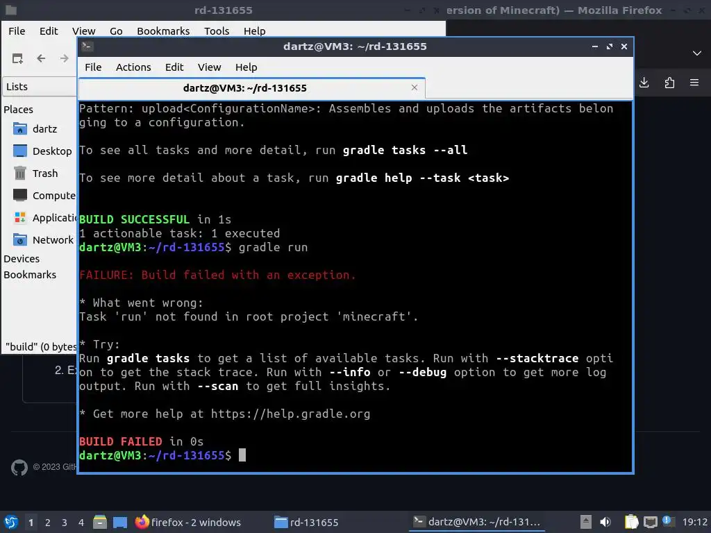
Task: Open the clipboard manager tray icon
Action: [x=631, y=522]
